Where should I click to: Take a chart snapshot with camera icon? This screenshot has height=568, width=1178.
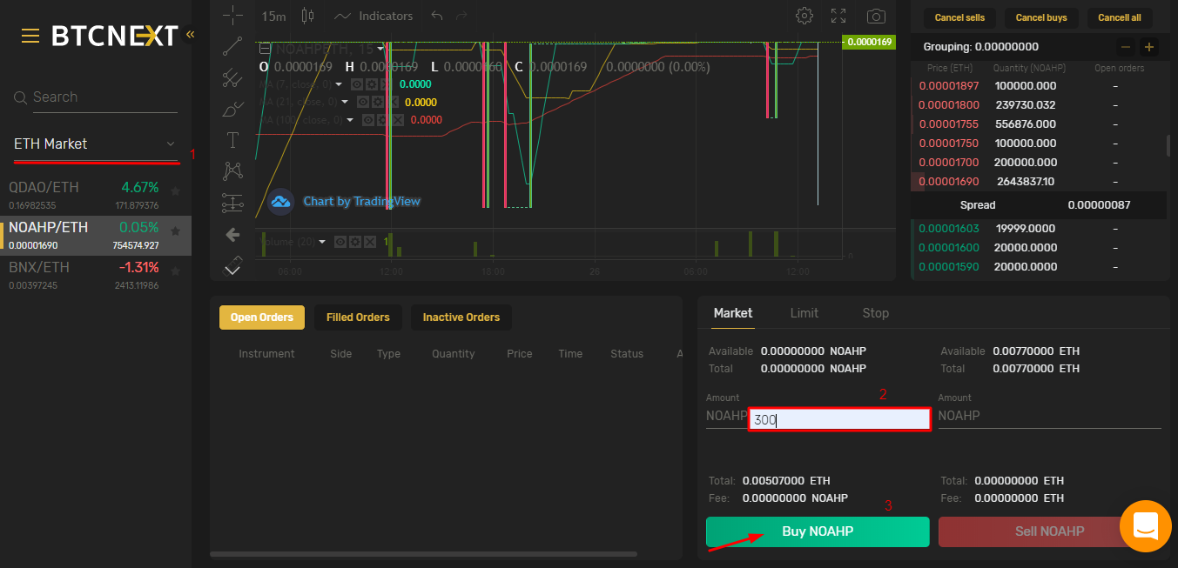tap(876, 16)
